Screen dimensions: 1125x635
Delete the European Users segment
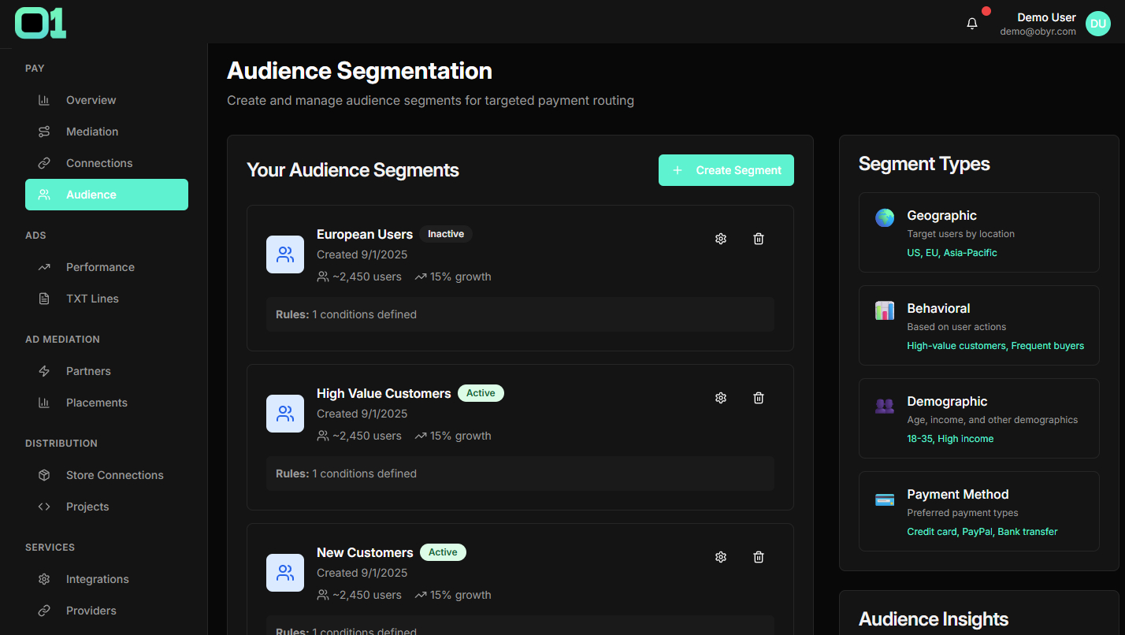pos(759,239)
